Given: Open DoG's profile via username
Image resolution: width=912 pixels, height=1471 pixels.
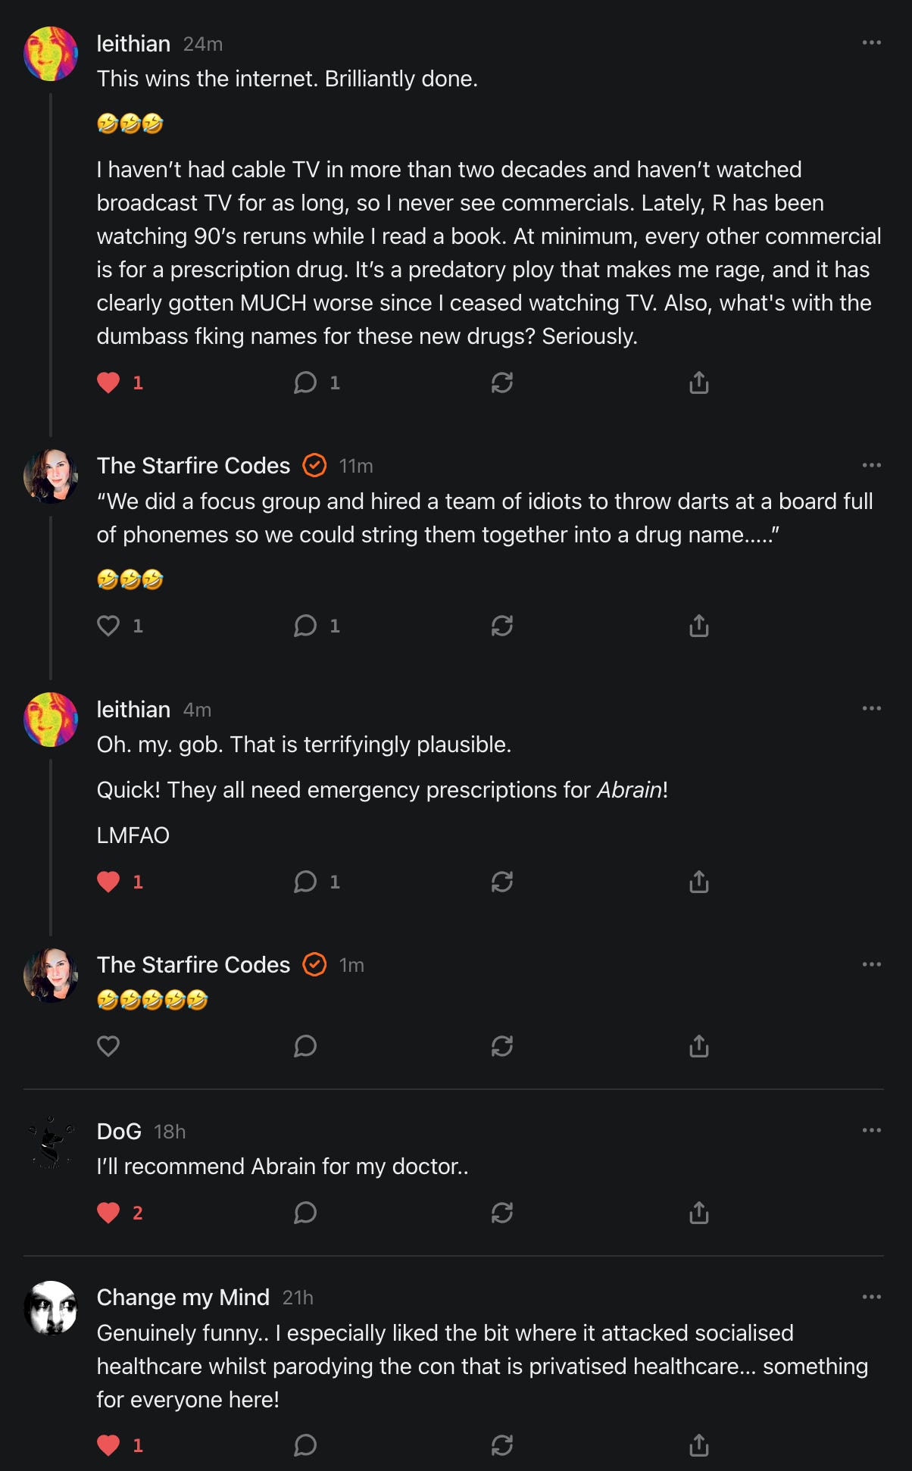Looking at the screenshot, I should click(x=119, y=1131).
